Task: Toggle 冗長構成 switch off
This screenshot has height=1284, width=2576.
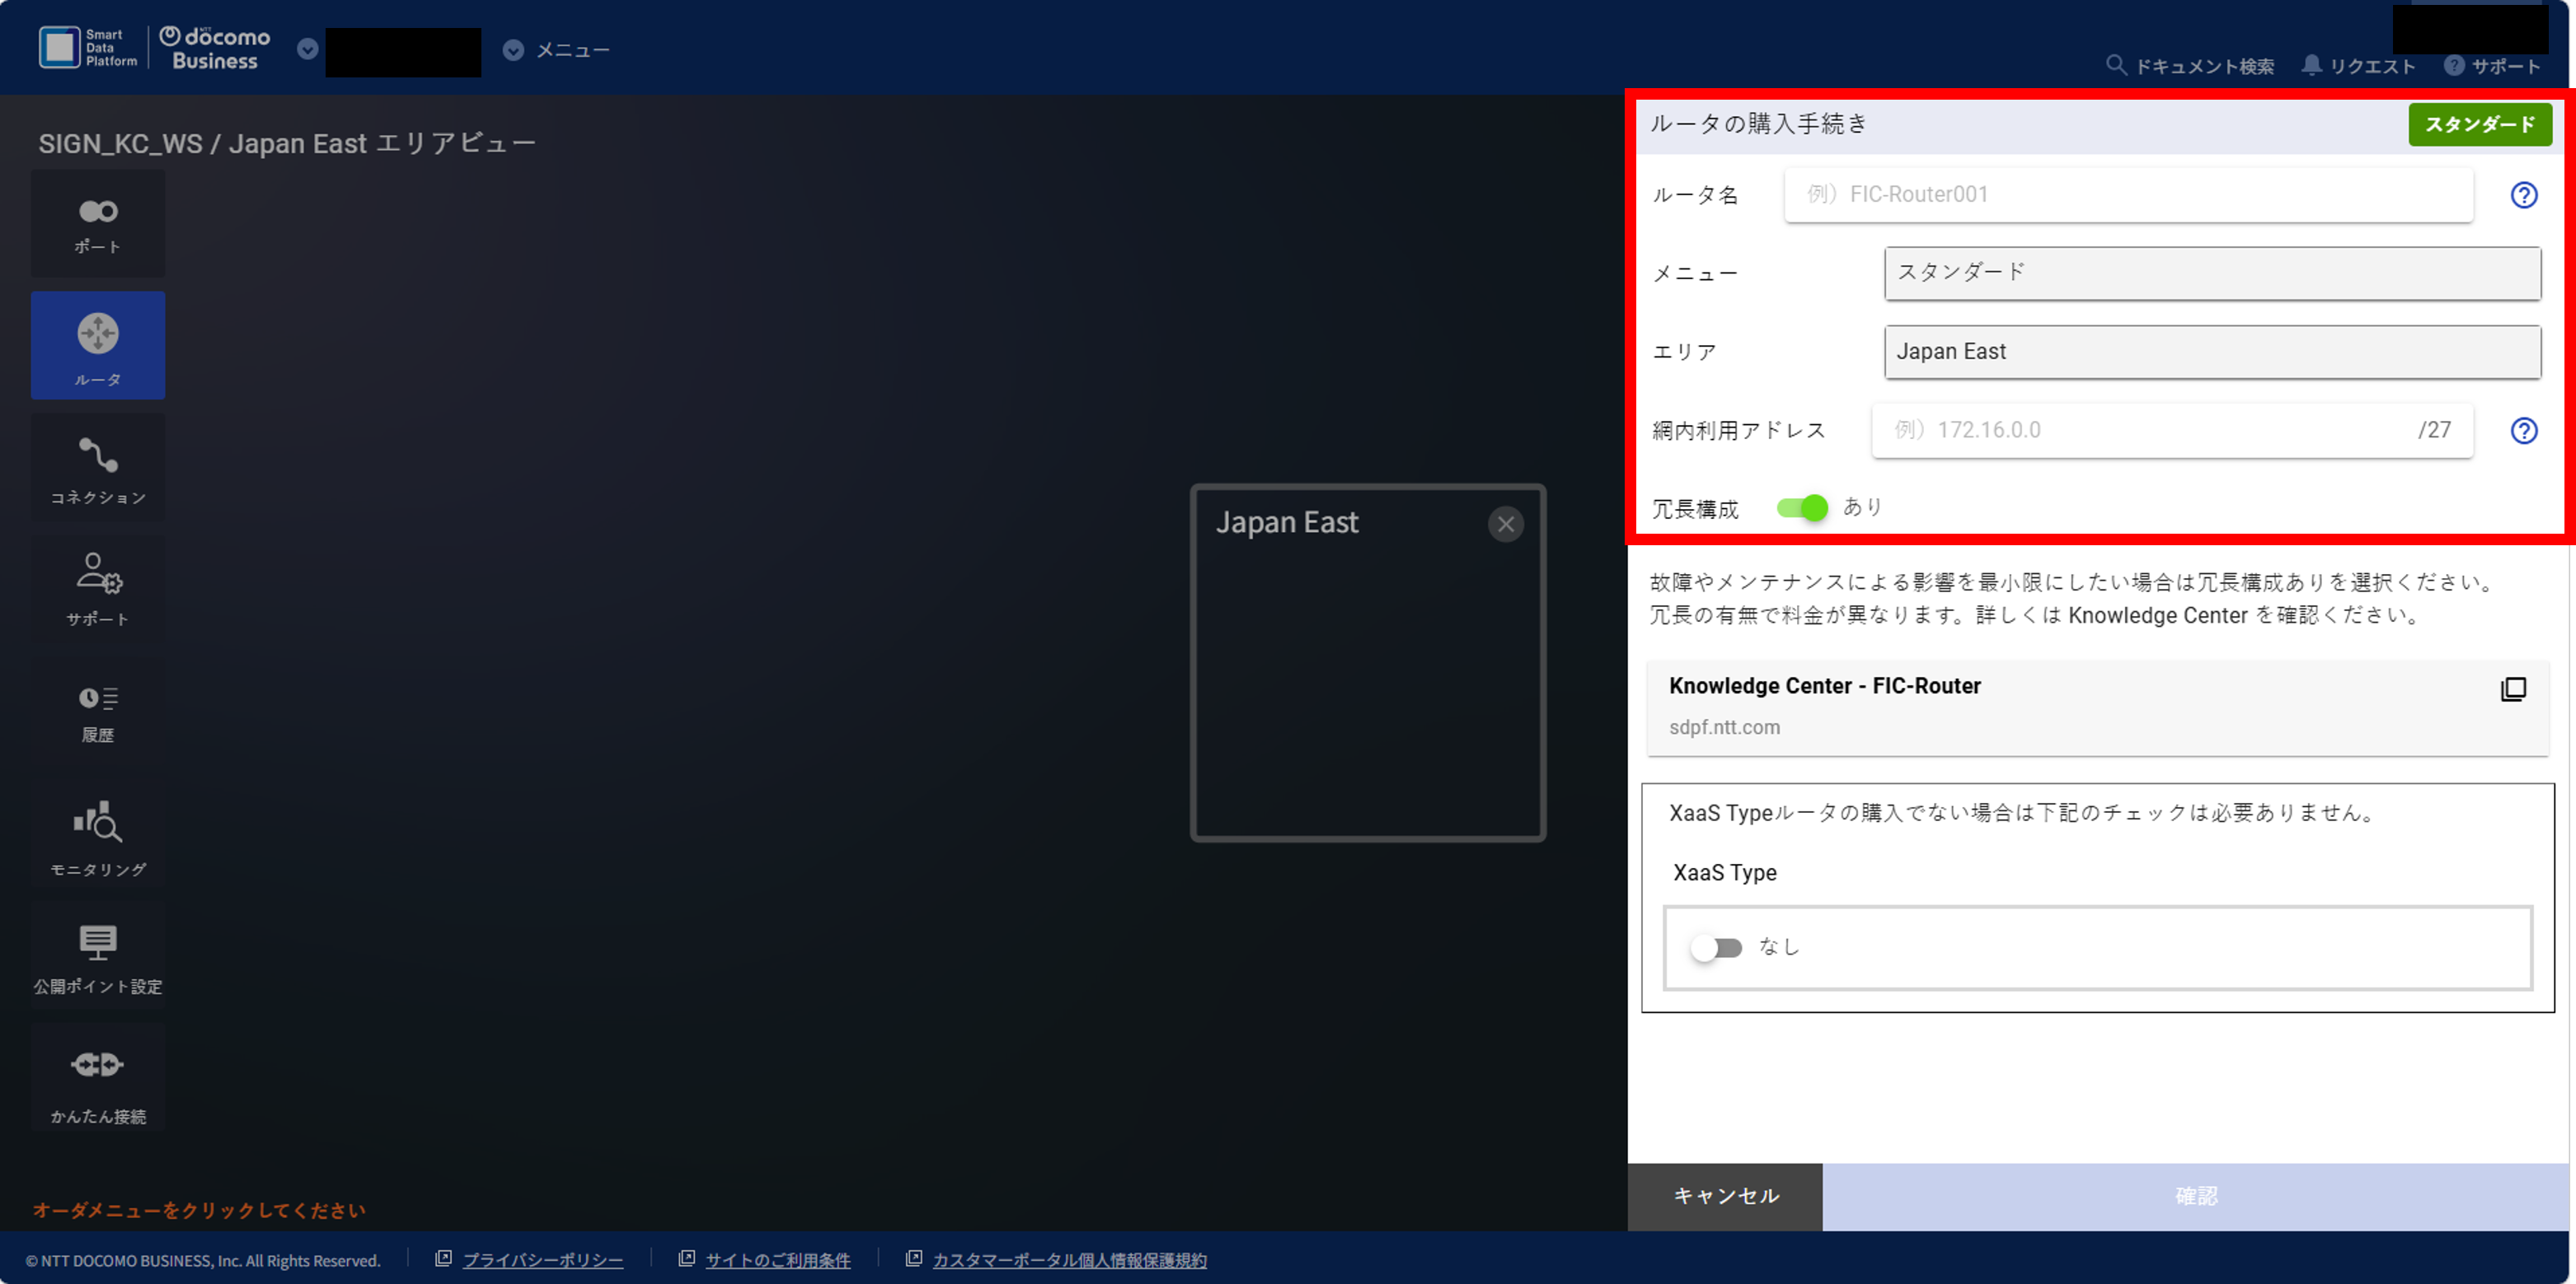Action: [1802, 507]
